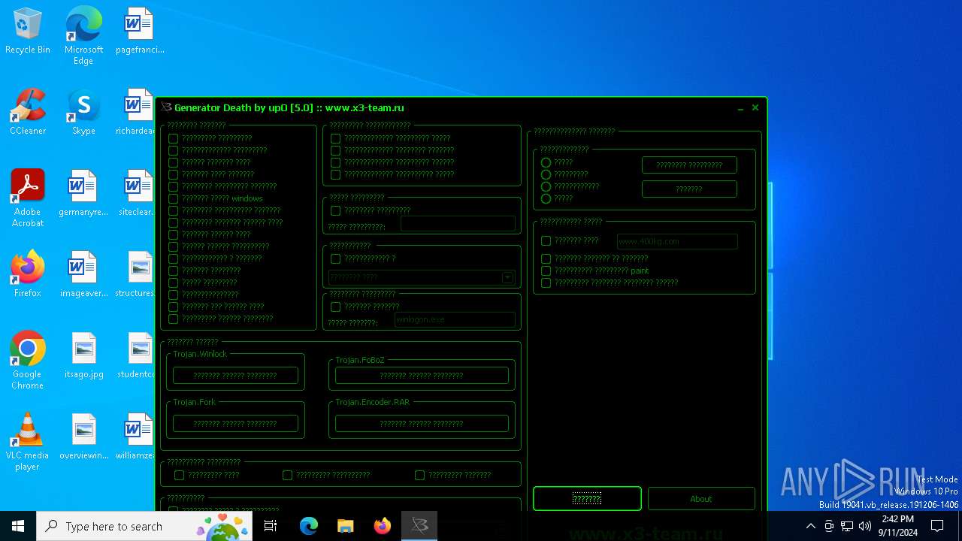
Task: Open the About button
Action: click(701, 499)
